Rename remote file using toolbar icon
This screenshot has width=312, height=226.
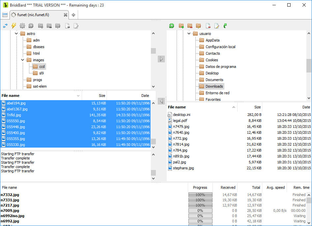tap(76, 26)
